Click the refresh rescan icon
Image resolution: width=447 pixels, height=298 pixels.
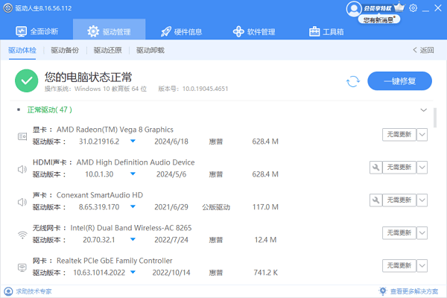click(x=353, y=81)
